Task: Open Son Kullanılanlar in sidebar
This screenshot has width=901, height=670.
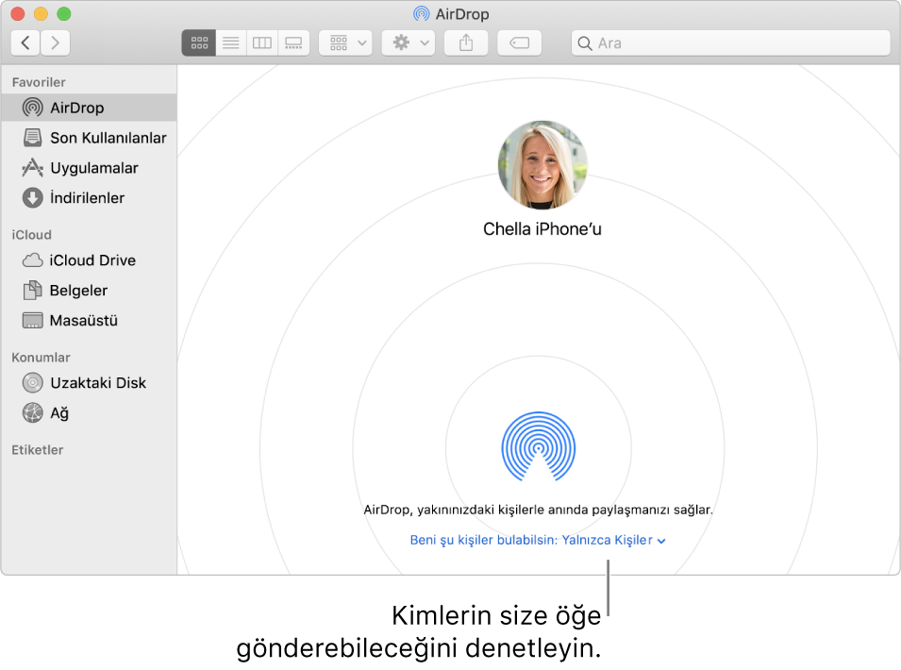Action: (89, 138)
